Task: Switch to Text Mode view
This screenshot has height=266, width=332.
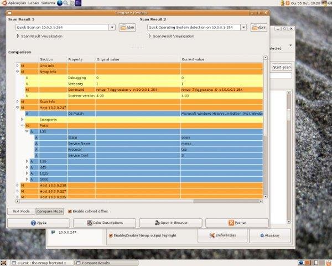Action: (20, 211)
